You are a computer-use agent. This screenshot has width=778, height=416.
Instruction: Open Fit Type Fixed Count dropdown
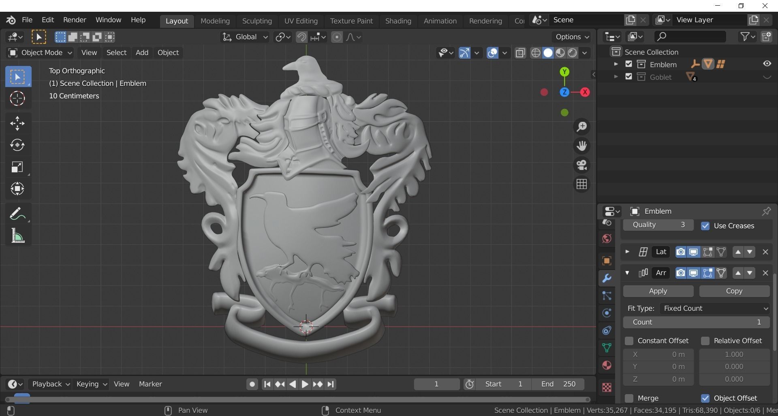[x=715, y=308]
